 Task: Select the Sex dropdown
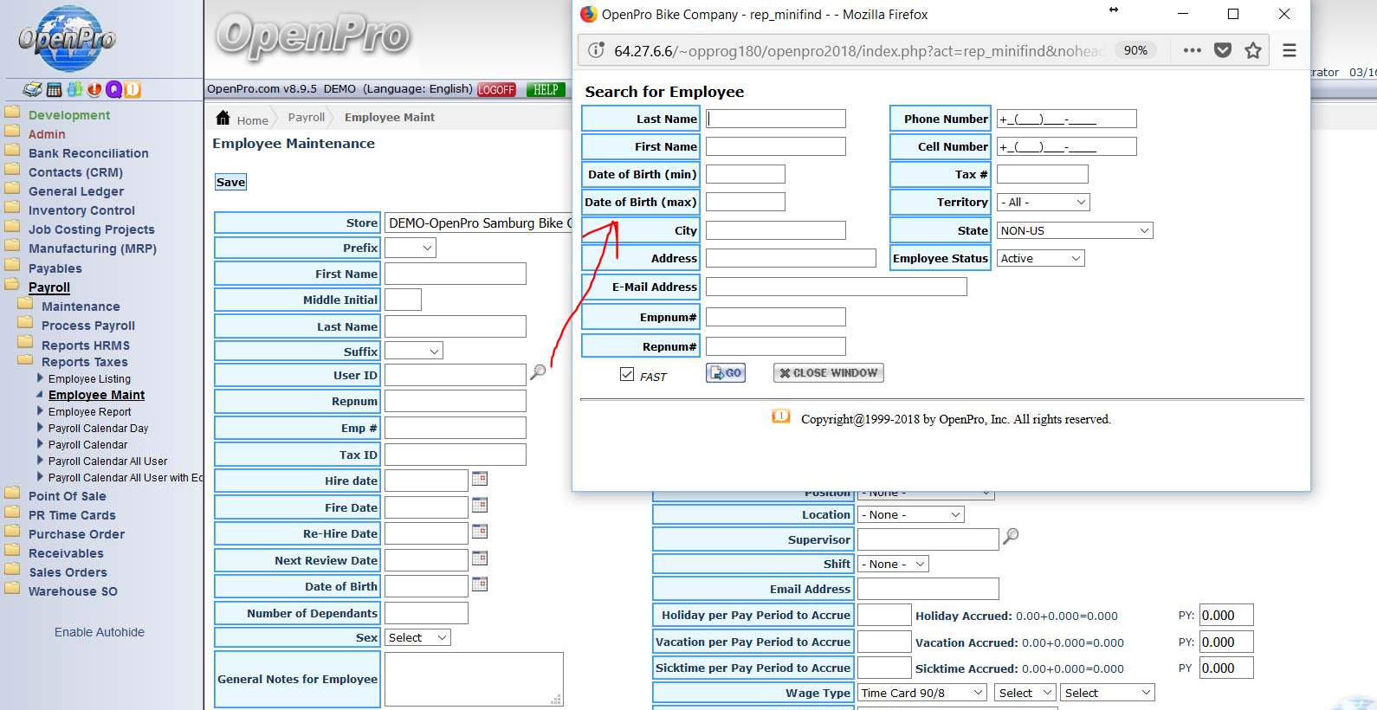[417, 637]
